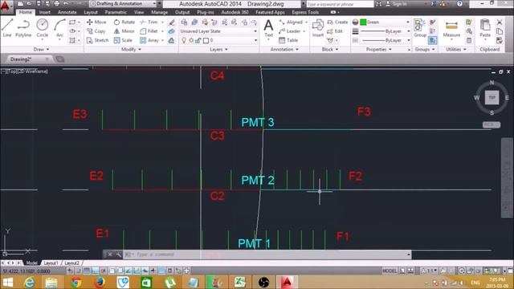Image resolution: width=514 pixels, height=289 pixels.
Task: Insert a Table
Action: click(288, 40)
